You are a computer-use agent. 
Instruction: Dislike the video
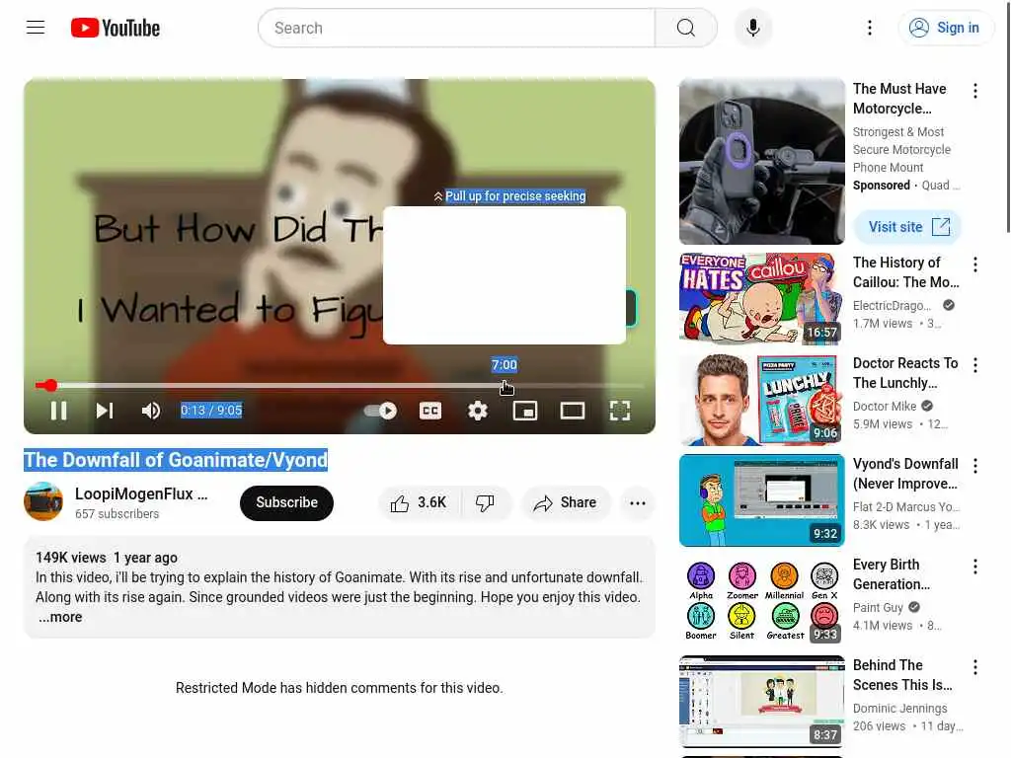click(485, 502)
